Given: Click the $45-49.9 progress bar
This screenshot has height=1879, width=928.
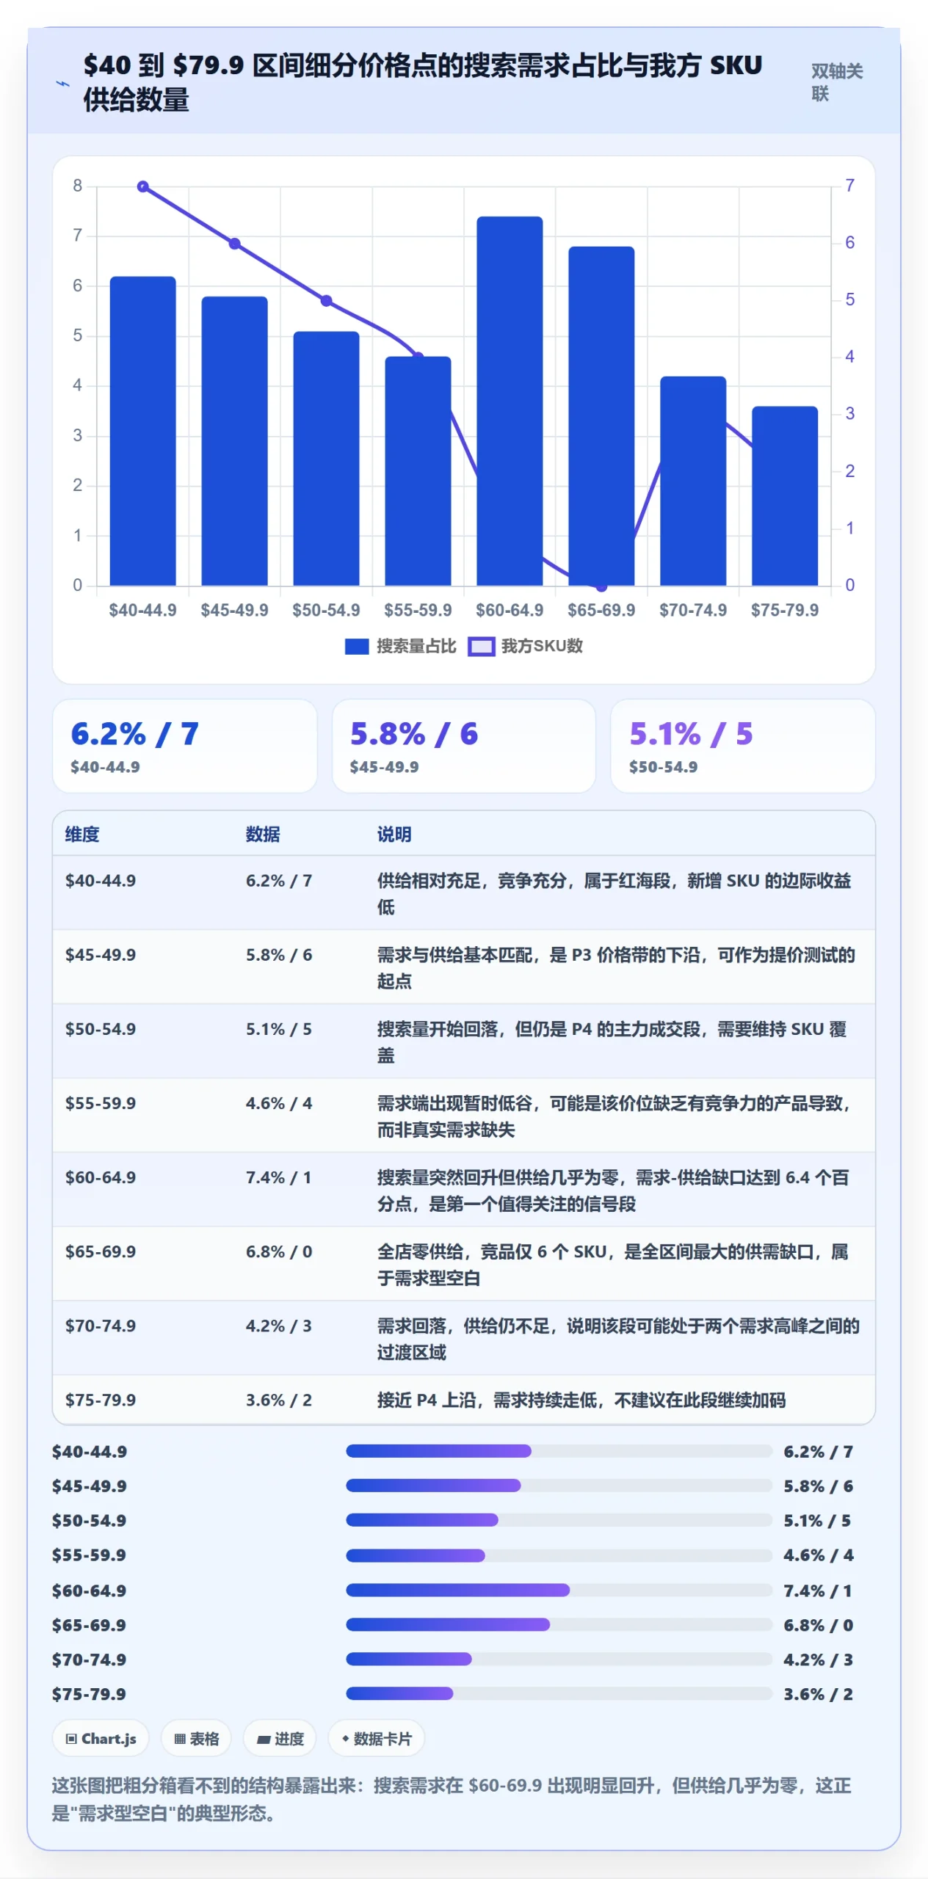Looking at the screenshot, I should 559,1486.
